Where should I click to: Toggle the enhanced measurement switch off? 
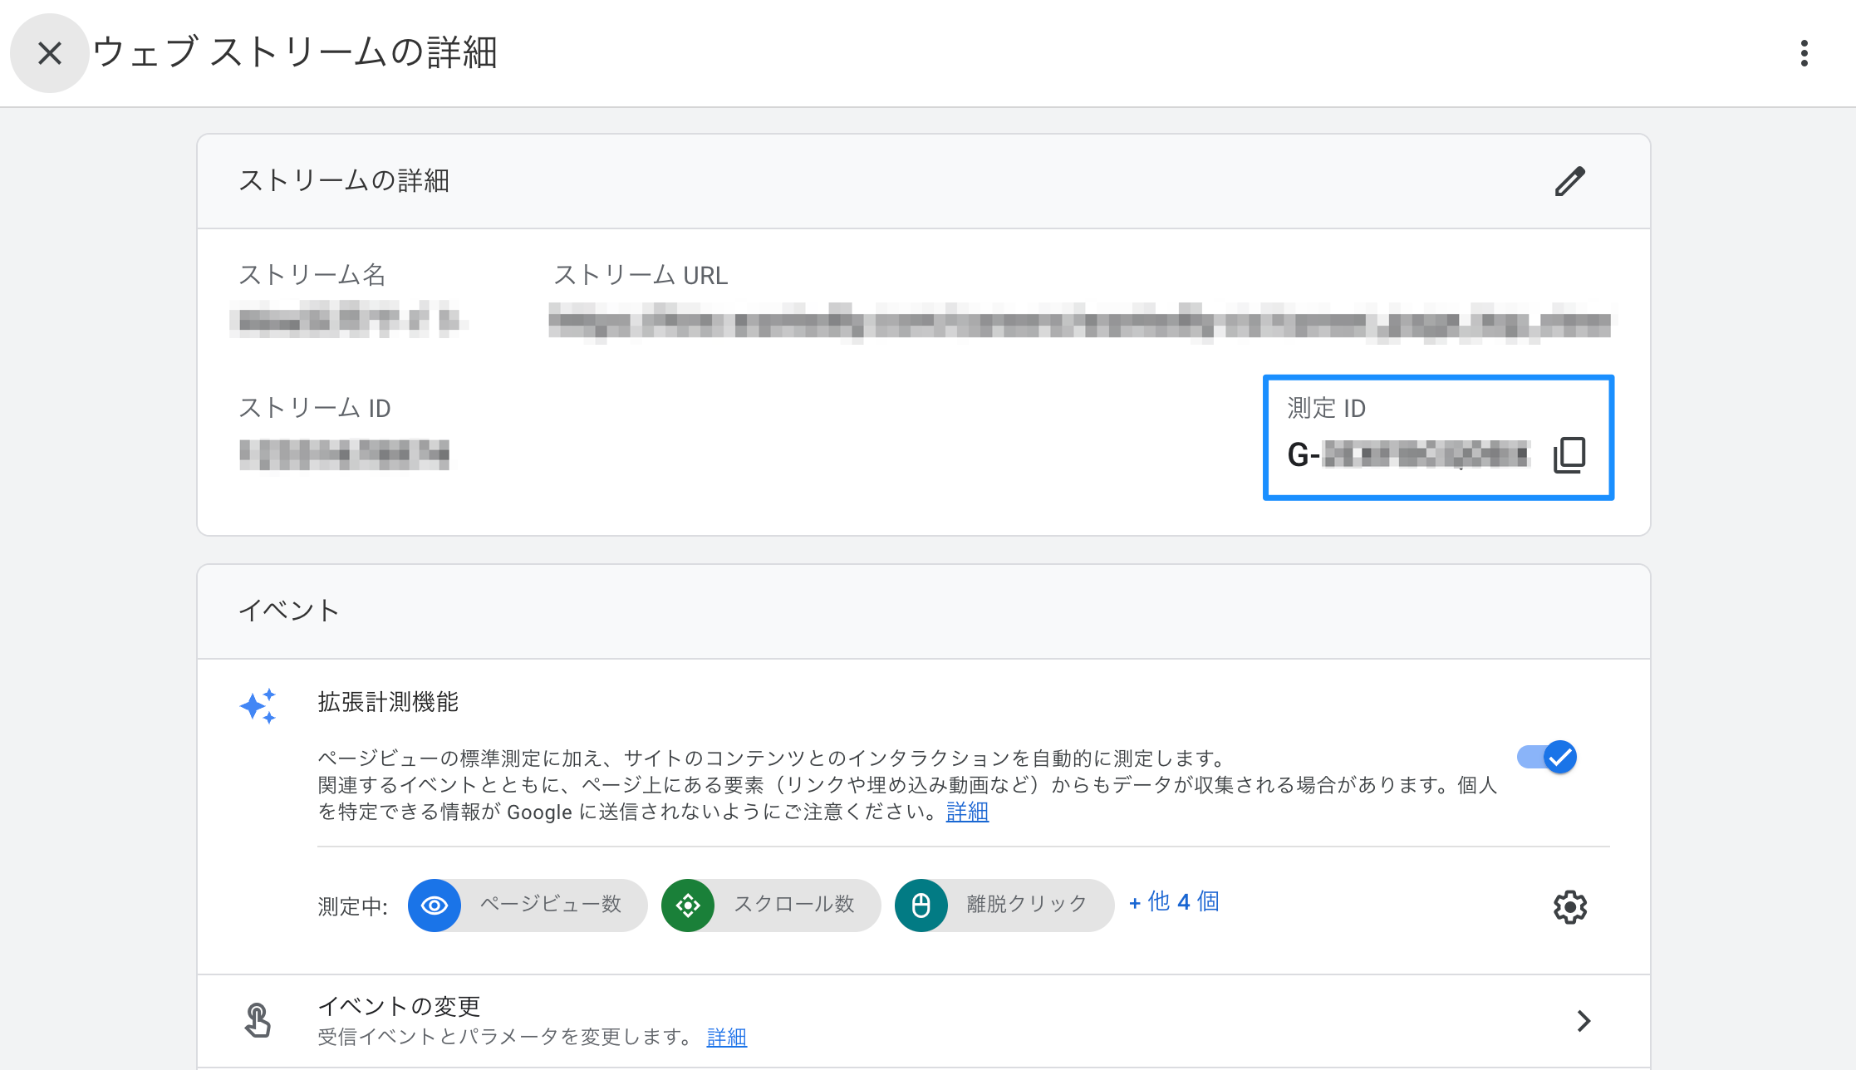click(x=1548, y=757)
